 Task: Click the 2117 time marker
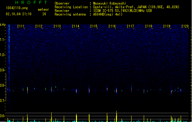130,26
